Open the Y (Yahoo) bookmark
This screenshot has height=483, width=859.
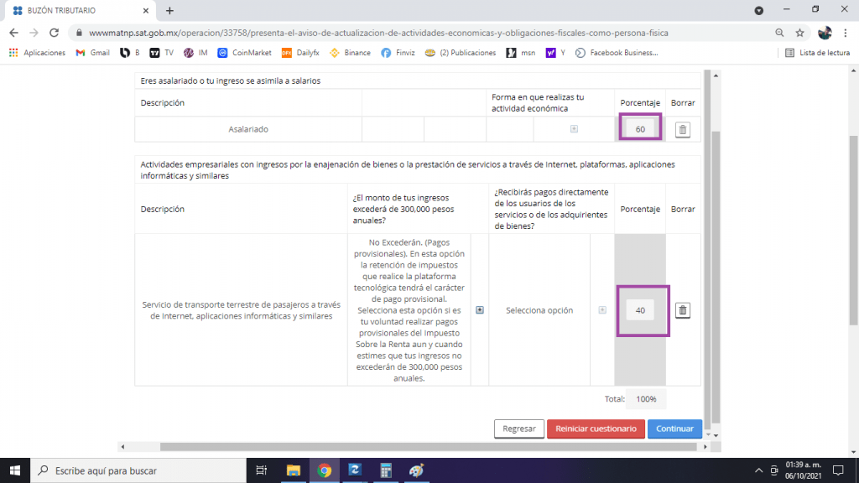click(x=555, y=53)
